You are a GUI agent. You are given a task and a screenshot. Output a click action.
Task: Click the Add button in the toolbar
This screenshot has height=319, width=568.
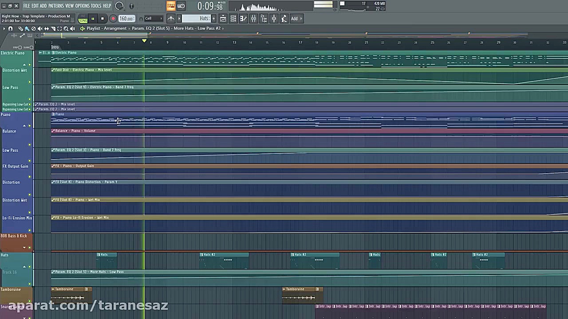point(294,19)
